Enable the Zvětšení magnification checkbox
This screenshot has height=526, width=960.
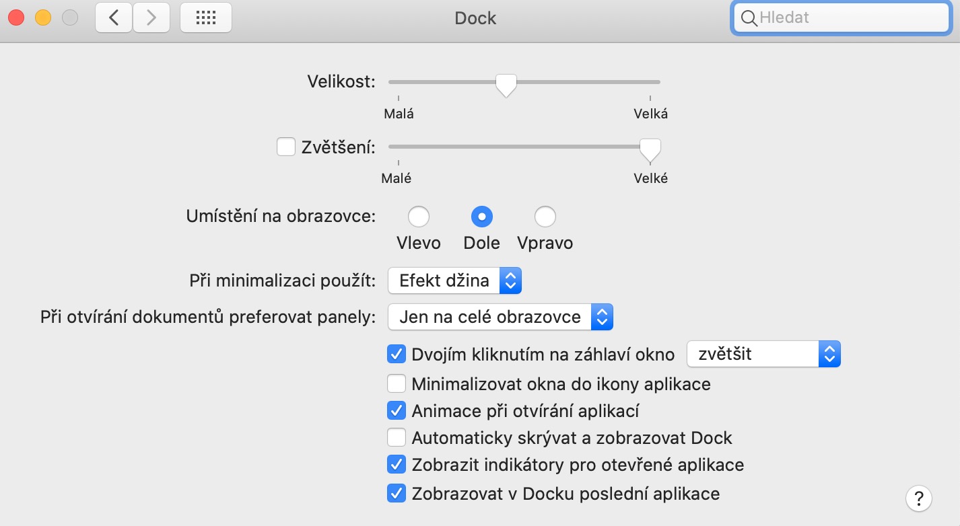click(286, 147)
